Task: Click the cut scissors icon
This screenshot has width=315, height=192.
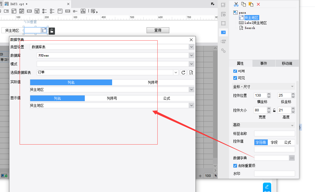Action: point(236,4)
